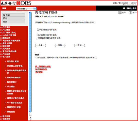Go to IB 首頁 in sidebar
This screenshot has height=121, width=138.
point(14,15)
